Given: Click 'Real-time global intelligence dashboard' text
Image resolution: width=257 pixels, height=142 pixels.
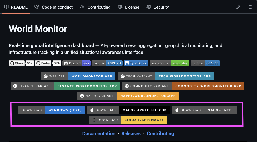Looking at the screenshot, I should [x=52, y=45].
